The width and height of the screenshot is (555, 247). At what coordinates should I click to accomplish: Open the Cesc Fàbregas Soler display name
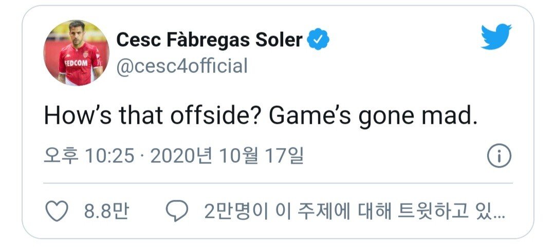(x=209, y=40)
